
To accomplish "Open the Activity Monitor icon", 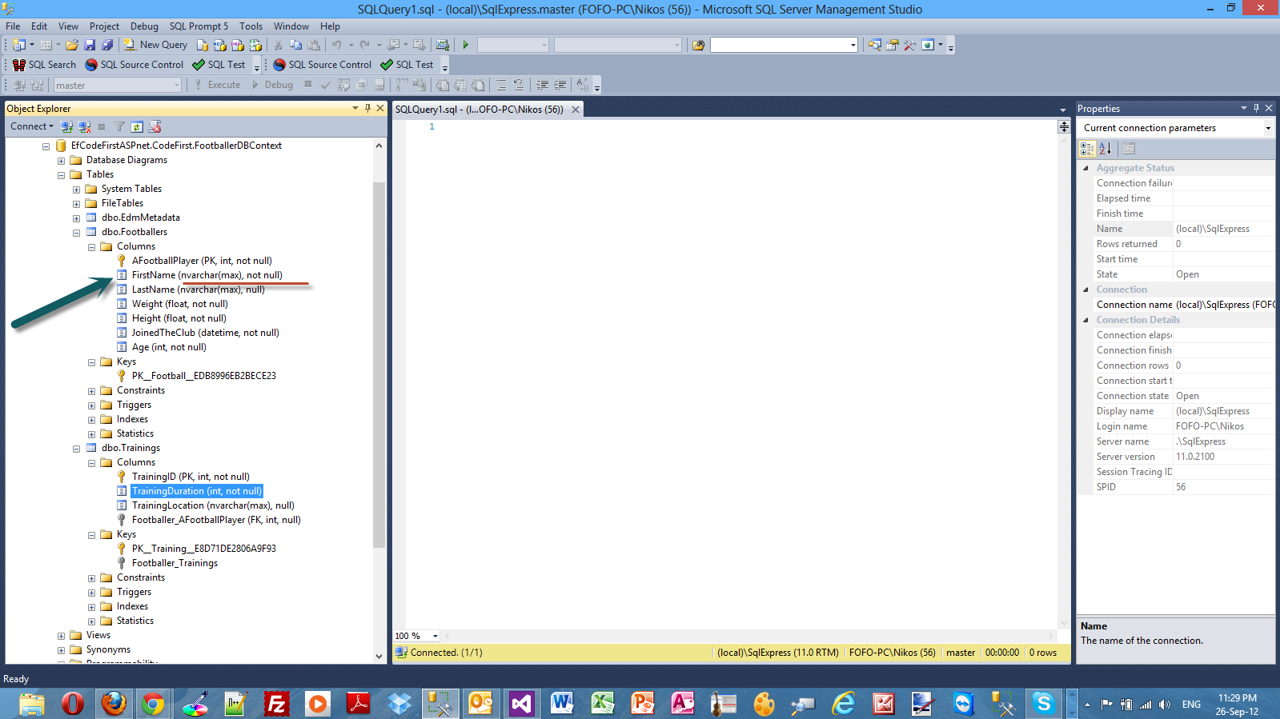I will 443,45.
